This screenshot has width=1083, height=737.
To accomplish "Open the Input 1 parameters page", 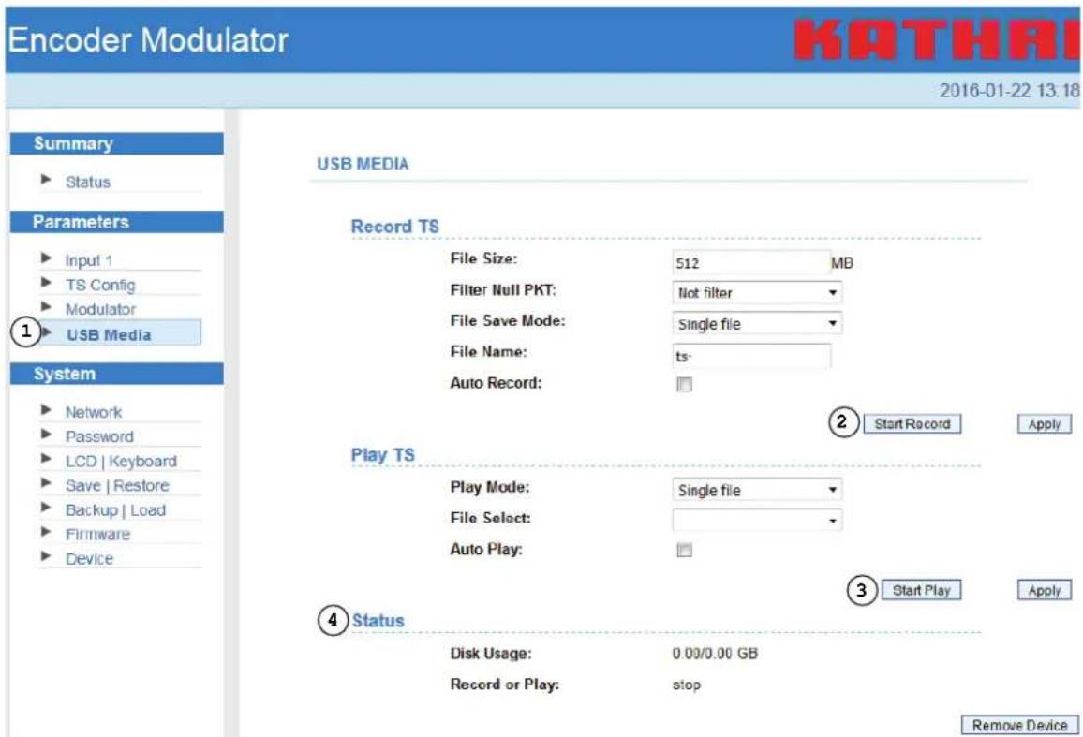I will pos(88,260).
